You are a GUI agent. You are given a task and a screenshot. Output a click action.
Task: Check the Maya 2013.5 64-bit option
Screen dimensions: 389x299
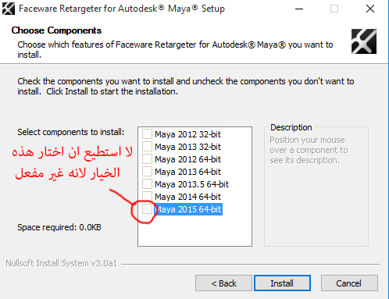click(x=147, y=184)
